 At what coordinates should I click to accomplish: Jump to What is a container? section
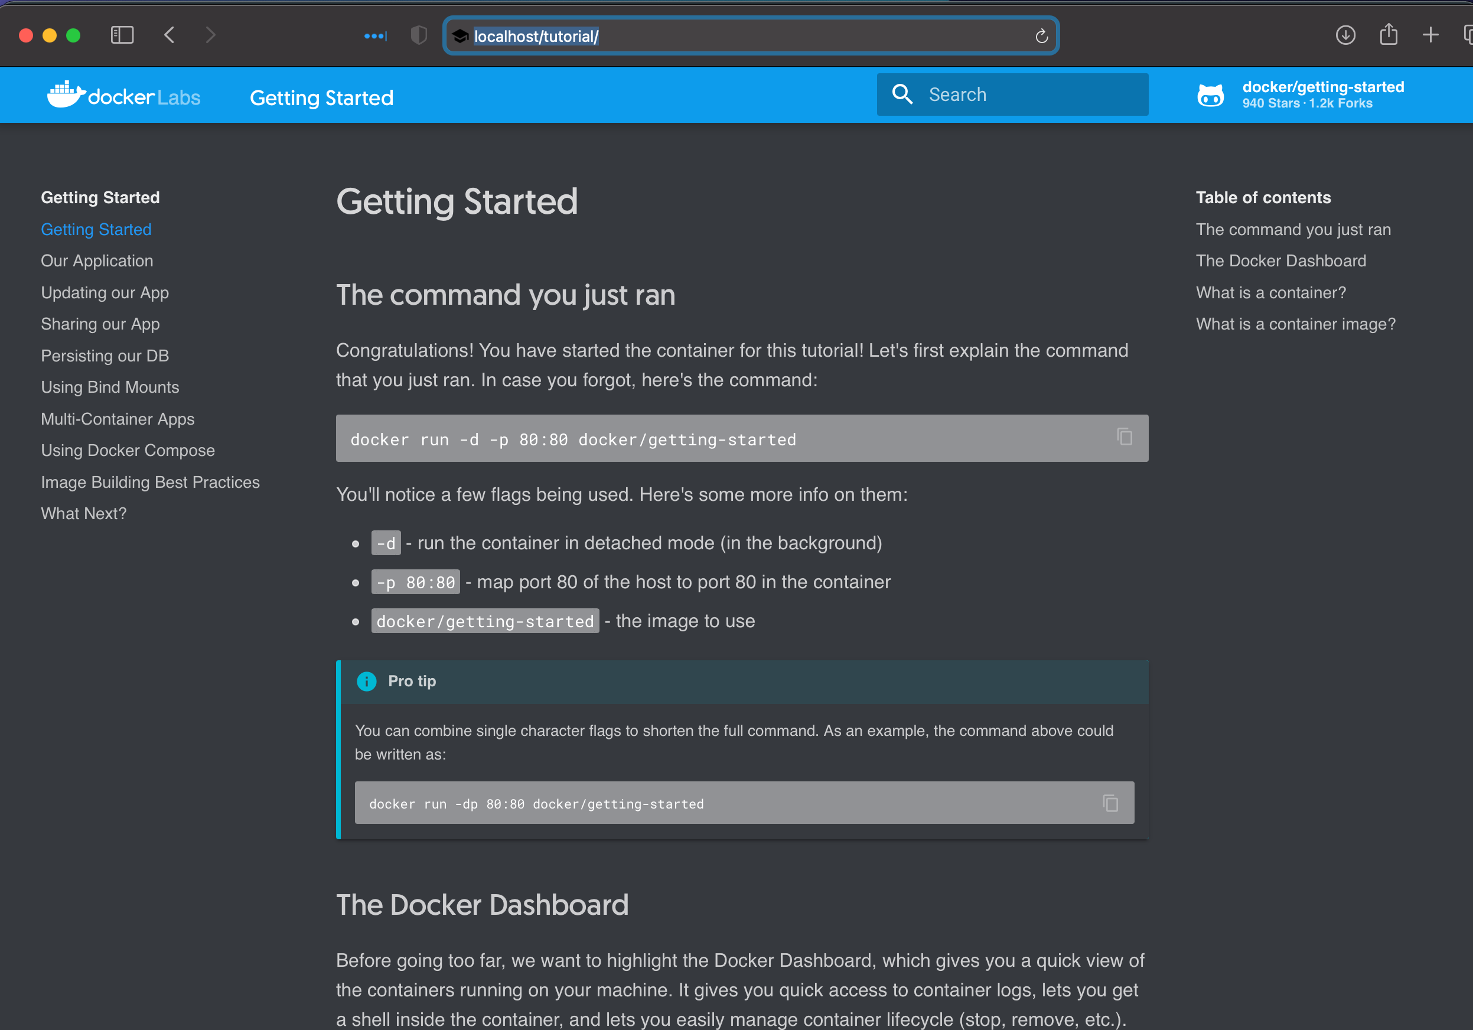point(1270,292)
